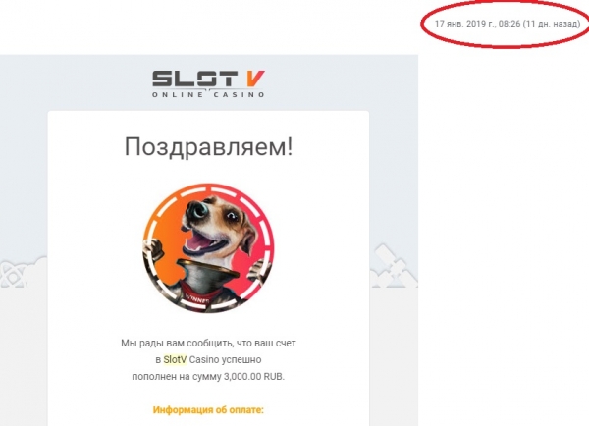Click the dog's nose in the picture

point(197,211)
